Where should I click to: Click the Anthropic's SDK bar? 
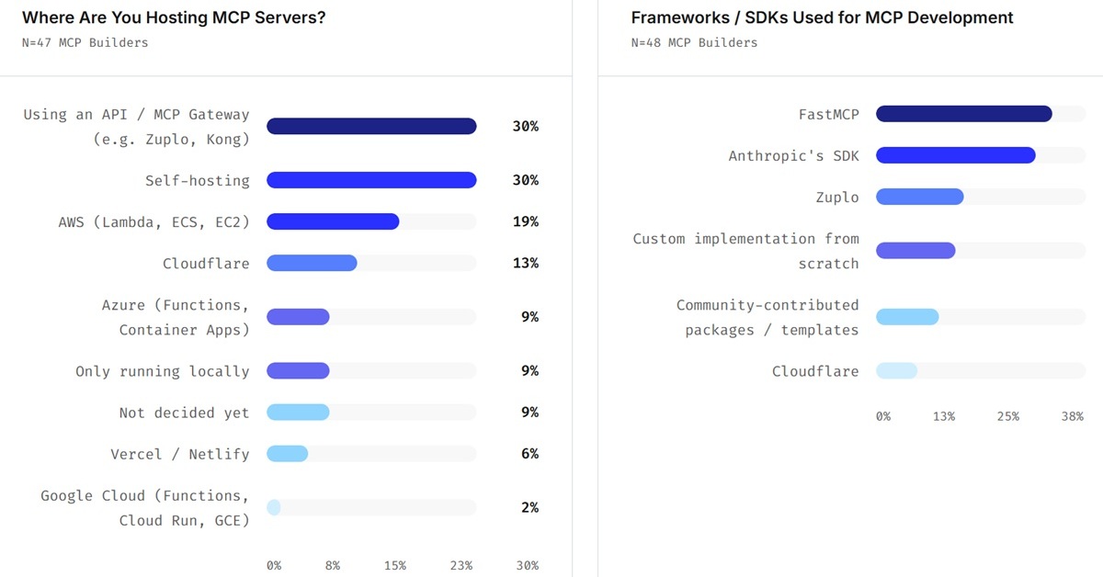pos(955,155)
